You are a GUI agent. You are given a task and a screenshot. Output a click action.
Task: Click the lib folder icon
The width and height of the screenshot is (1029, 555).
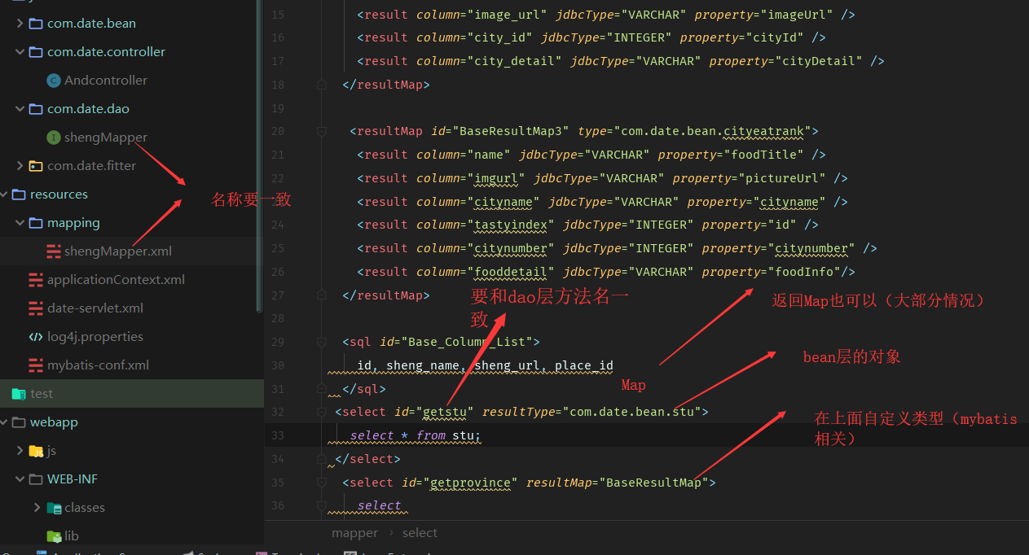(54, 536)
